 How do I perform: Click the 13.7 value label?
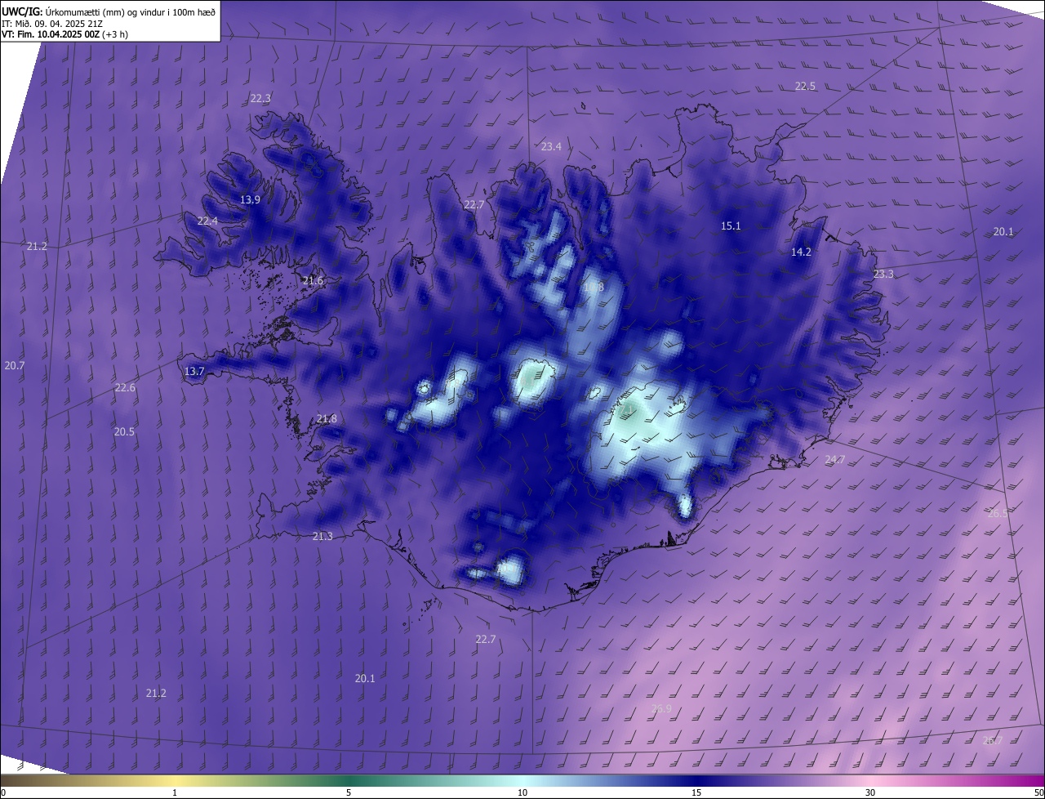(x=194, y=371)
